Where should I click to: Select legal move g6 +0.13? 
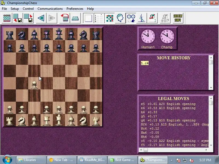click(168, 120)
